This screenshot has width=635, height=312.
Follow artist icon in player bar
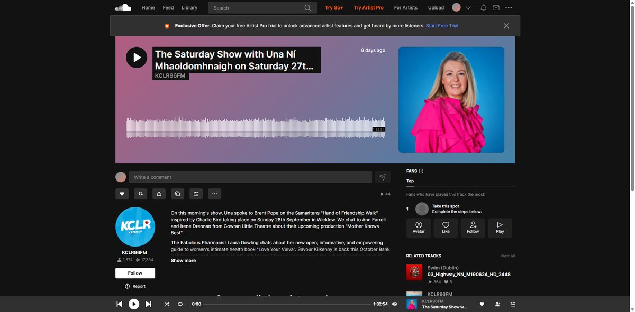(497, 304)
